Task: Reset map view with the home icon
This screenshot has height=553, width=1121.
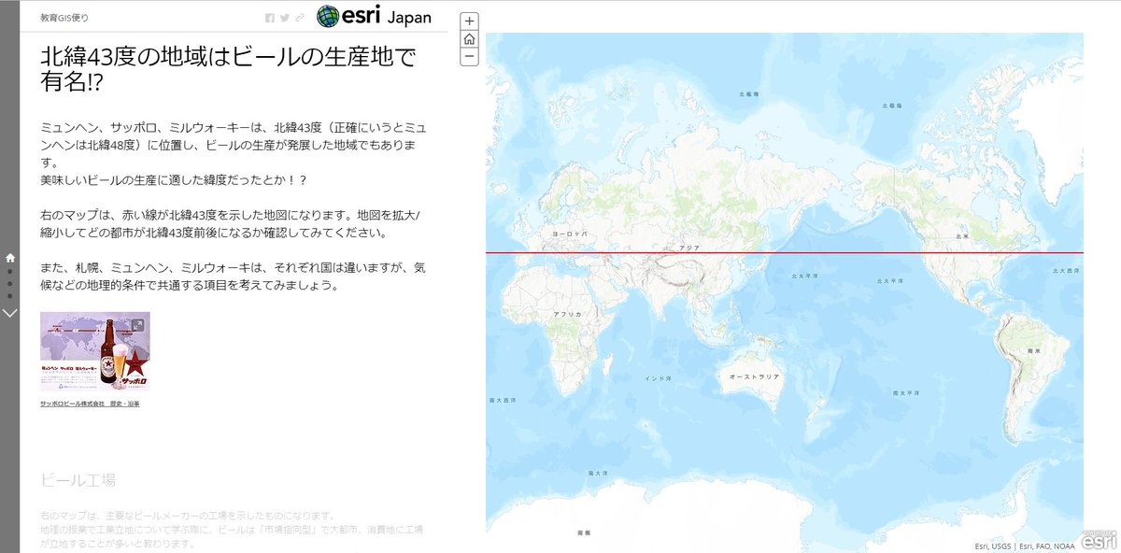Action: (x=468, y=40)
